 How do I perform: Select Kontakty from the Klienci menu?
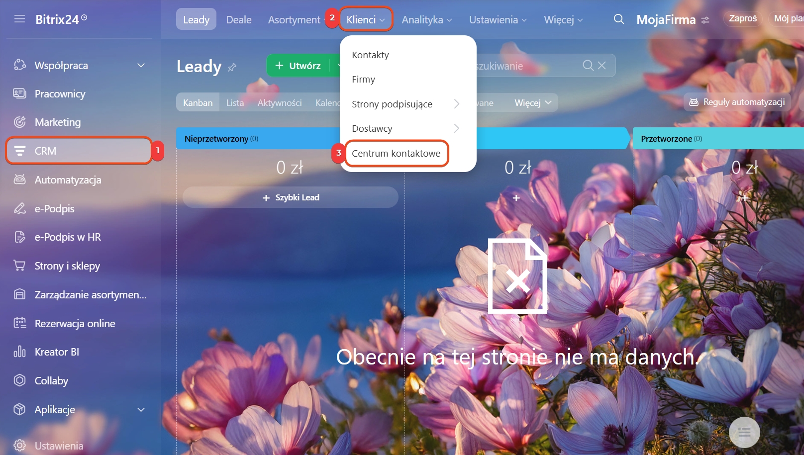coord(370,55)
